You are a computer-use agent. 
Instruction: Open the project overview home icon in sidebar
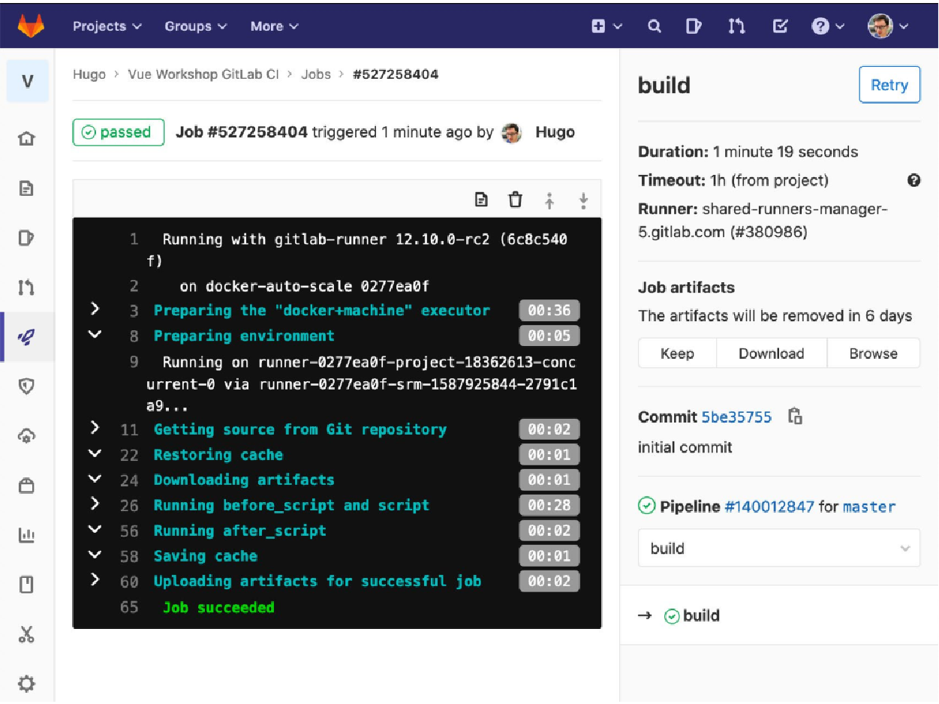(x=26, y=139)
